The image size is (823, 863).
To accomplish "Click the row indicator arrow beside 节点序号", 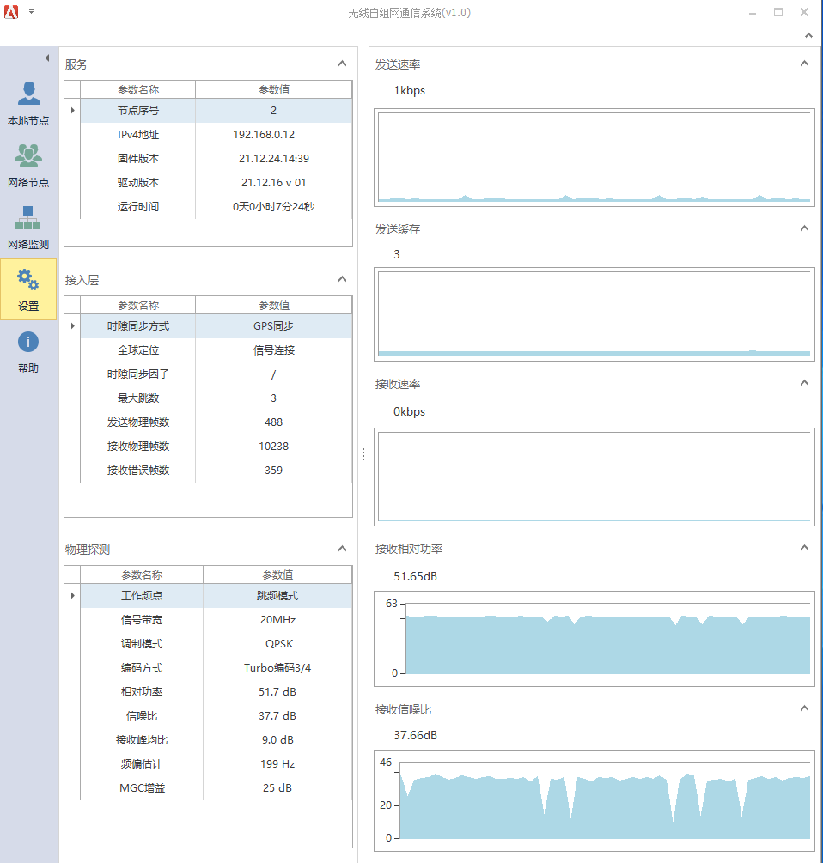I will [73, 111].
